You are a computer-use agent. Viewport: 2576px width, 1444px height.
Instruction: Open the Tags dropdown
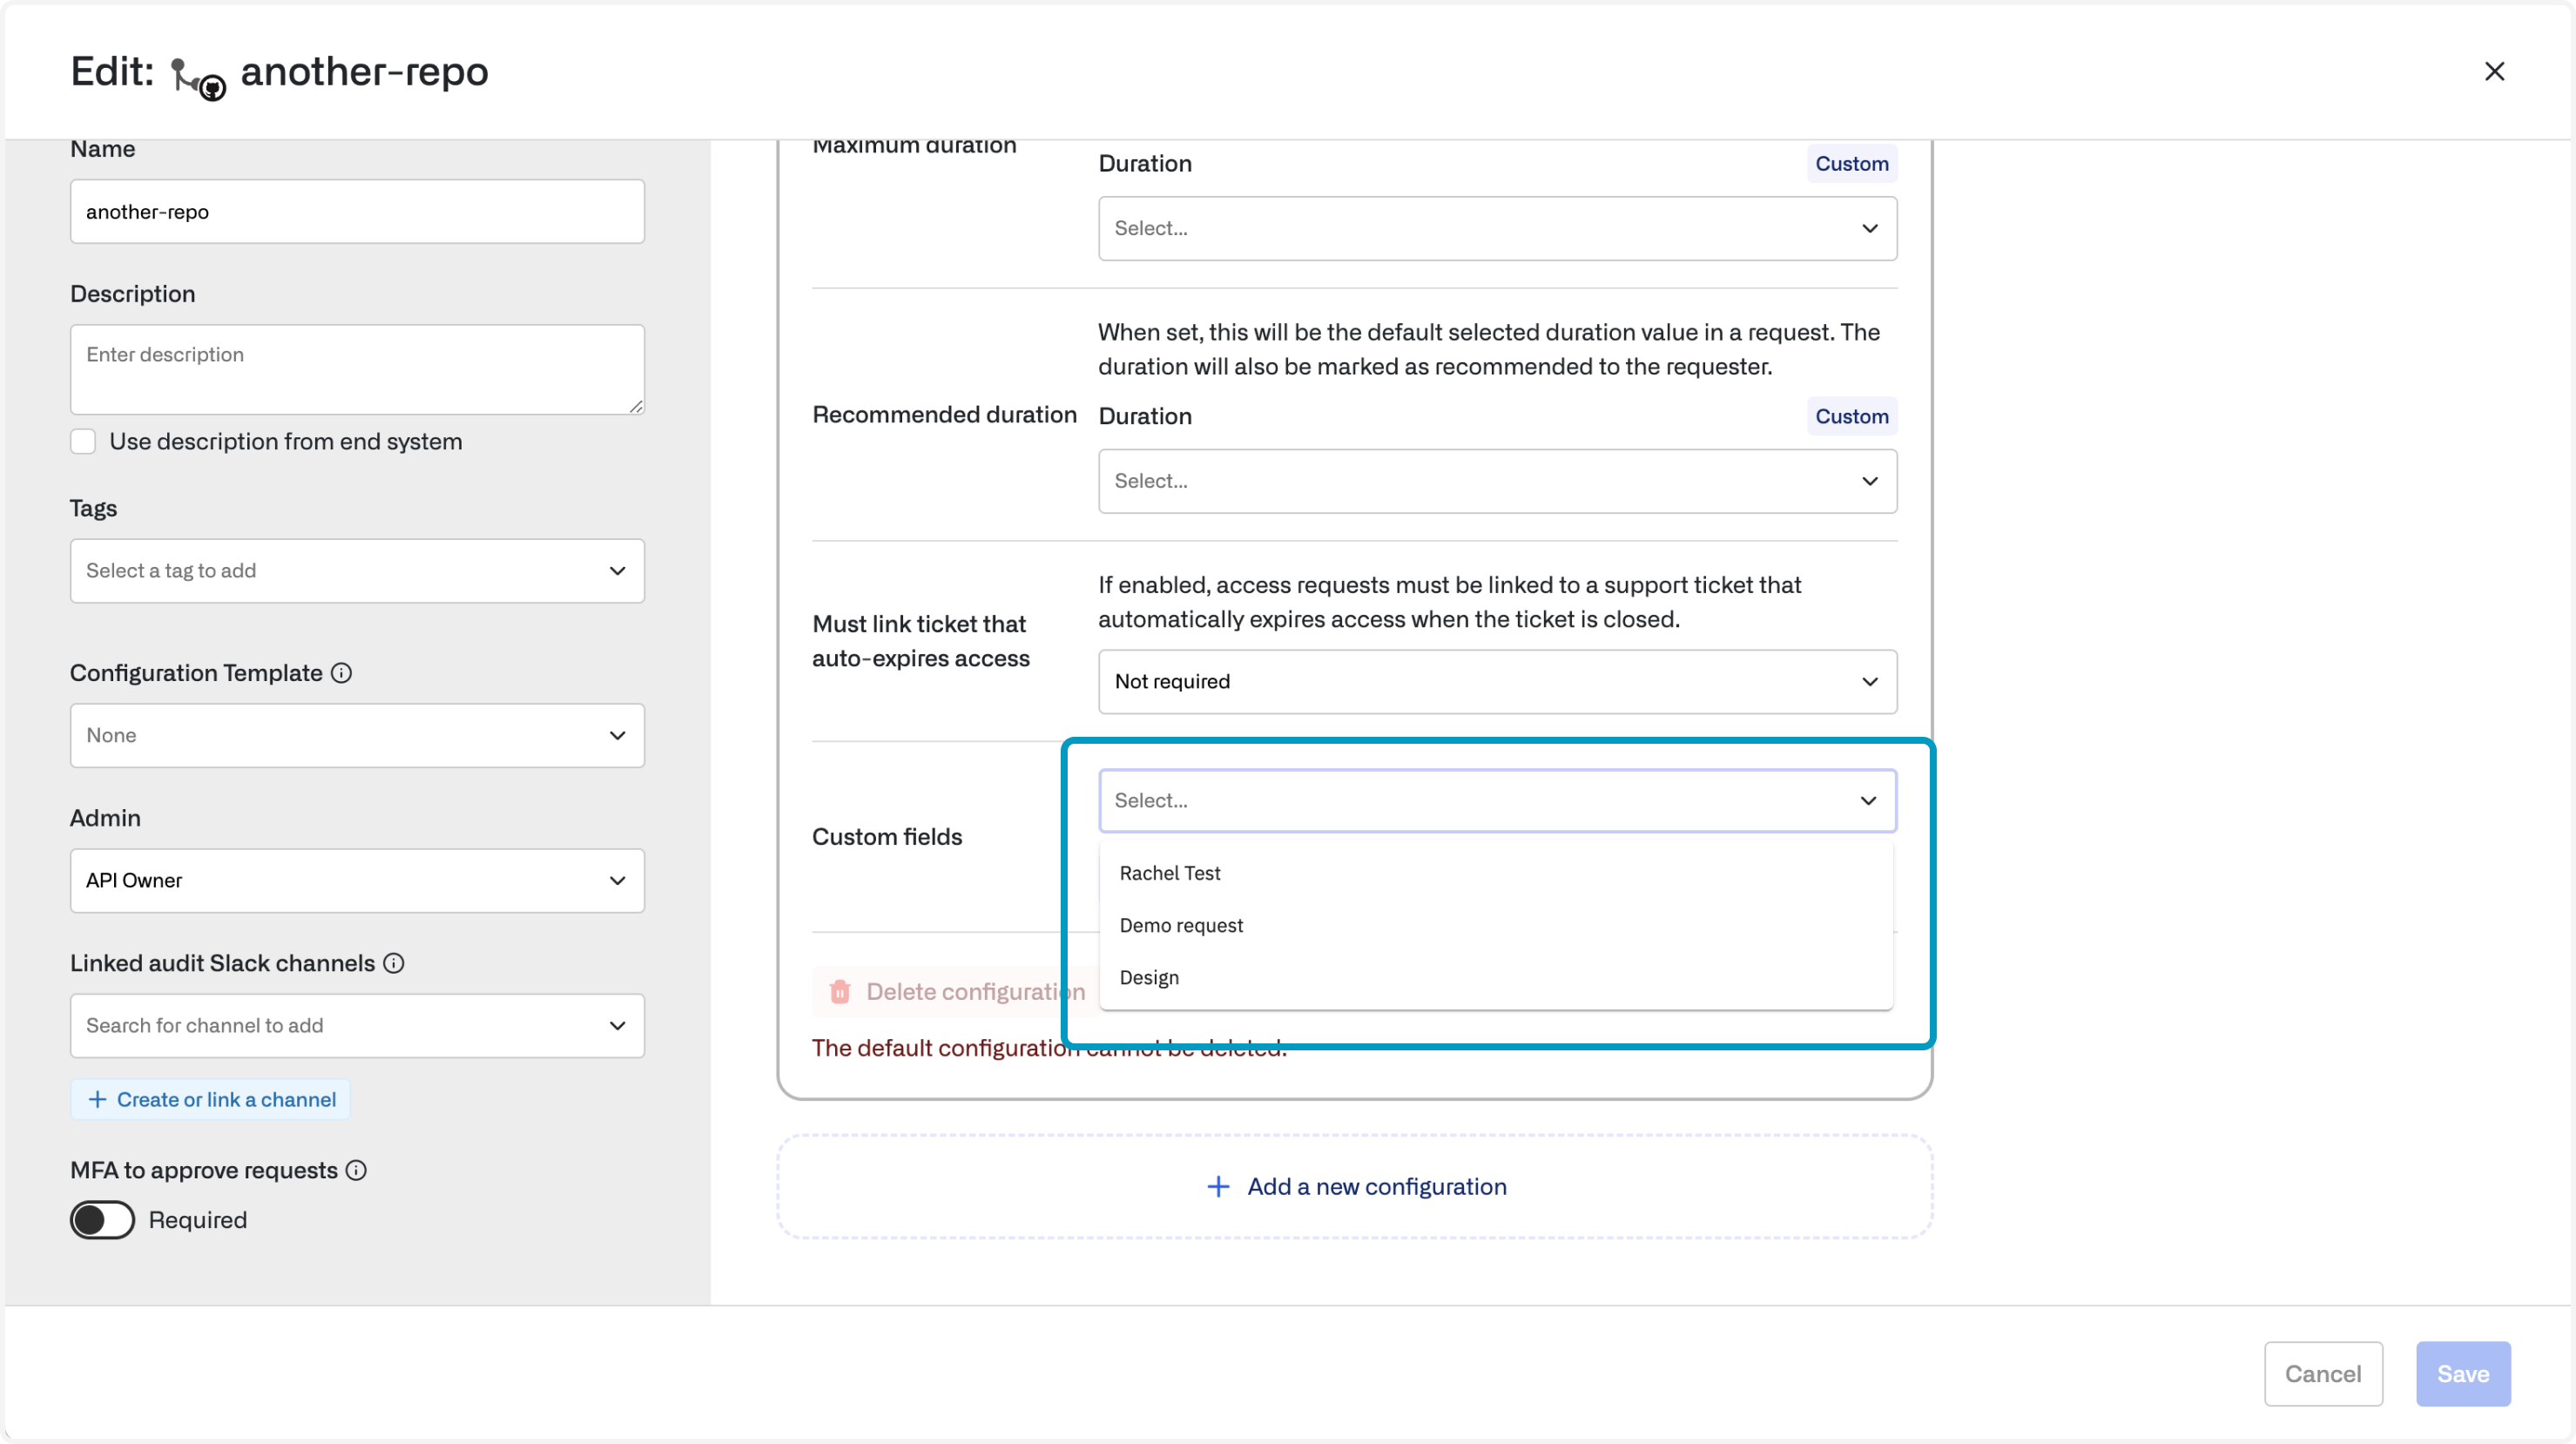pyautogui.click(x=357, y=571)
